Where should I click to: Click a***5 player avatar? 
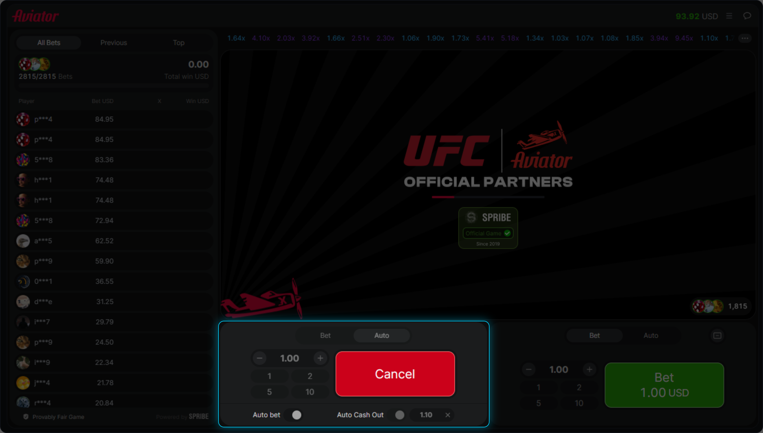tap(23, 241)
